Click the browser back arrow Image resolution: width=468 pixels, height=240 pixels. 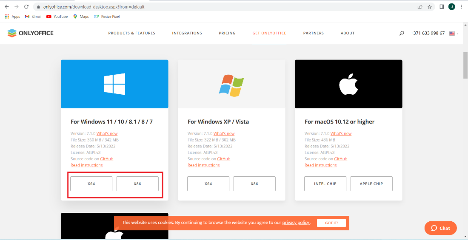click(7, 6)
